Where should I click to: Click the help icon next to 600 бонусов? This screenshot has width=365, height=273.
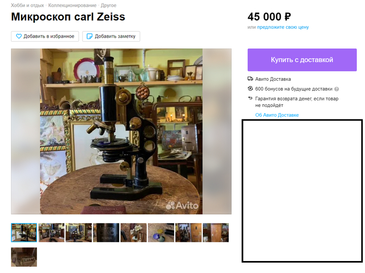click(337, 89)
